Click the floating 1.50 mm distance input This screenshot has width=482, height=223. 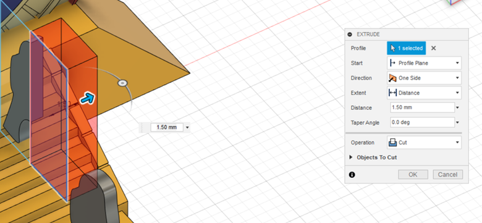point(167,127)
